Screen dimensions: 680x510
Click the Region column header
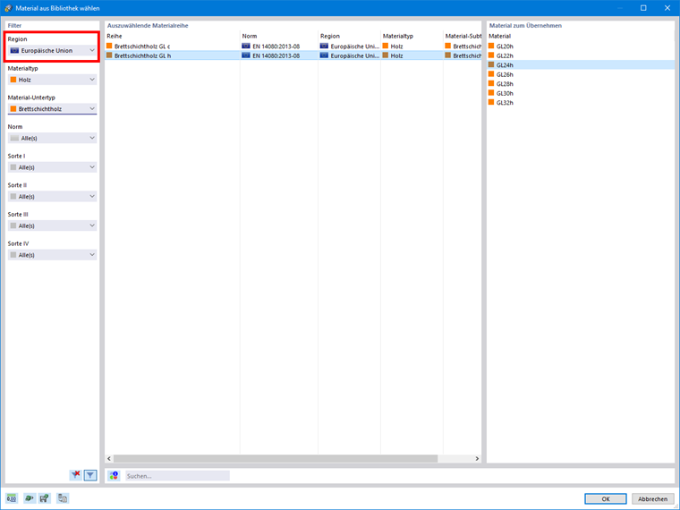(x=349, y=36)
